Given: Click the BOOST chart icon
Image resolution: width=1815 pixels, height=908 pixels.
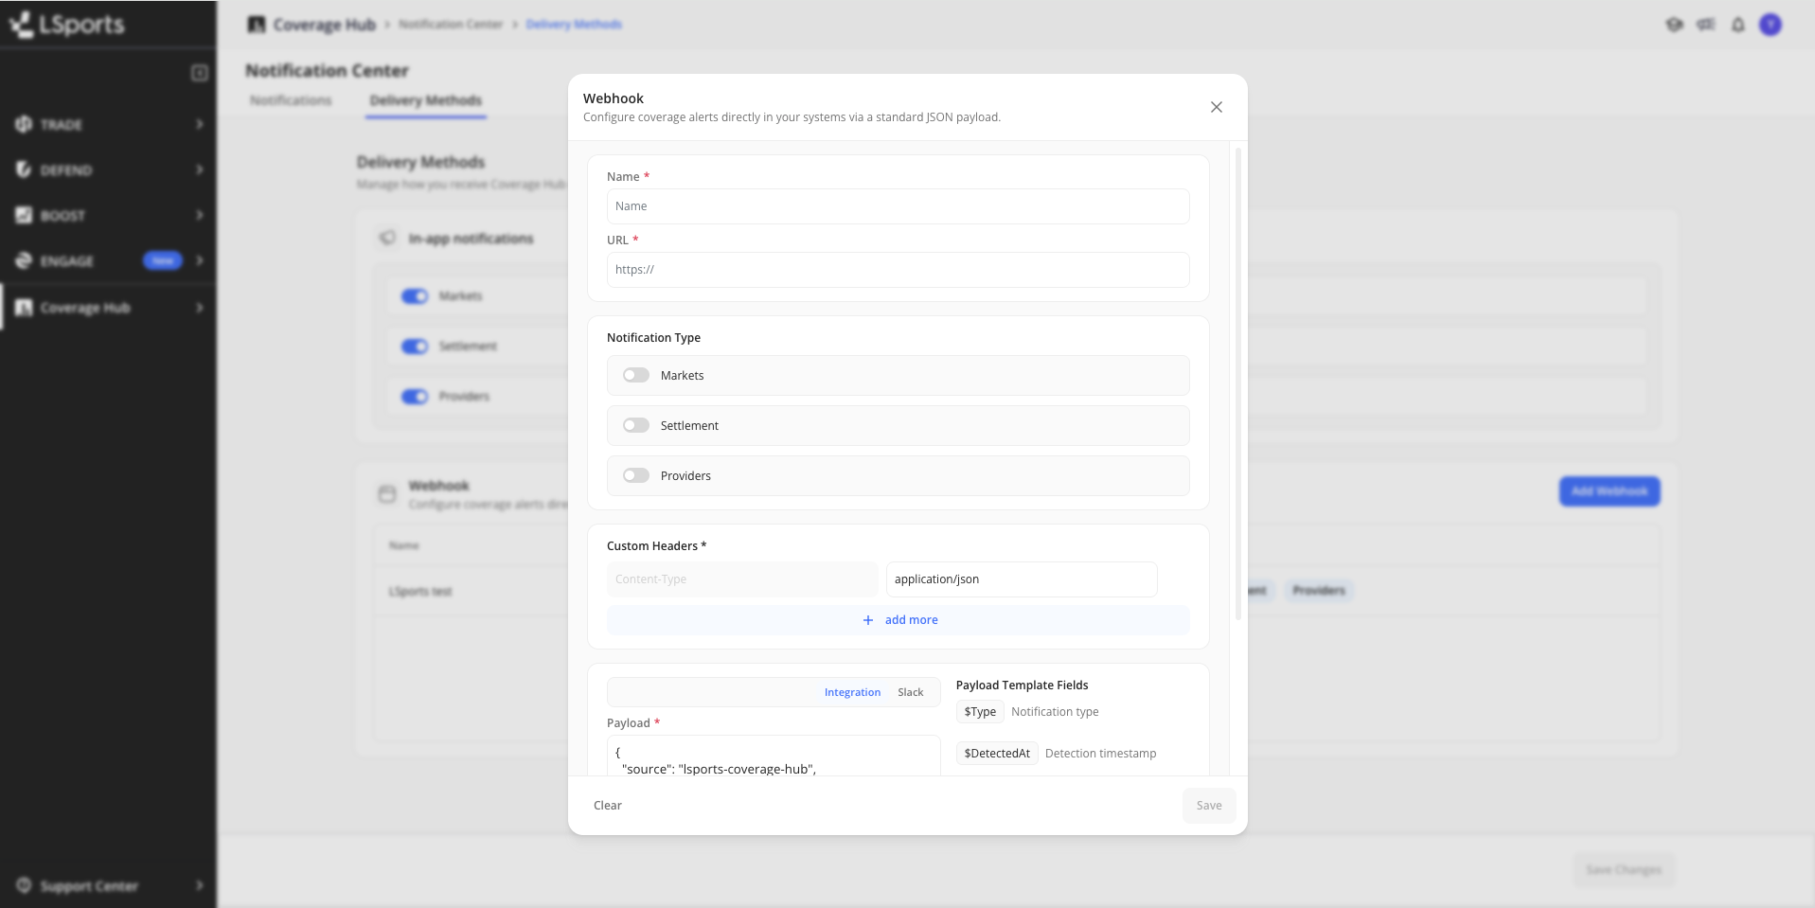Looking at the screenshot, I should (24, 215).
